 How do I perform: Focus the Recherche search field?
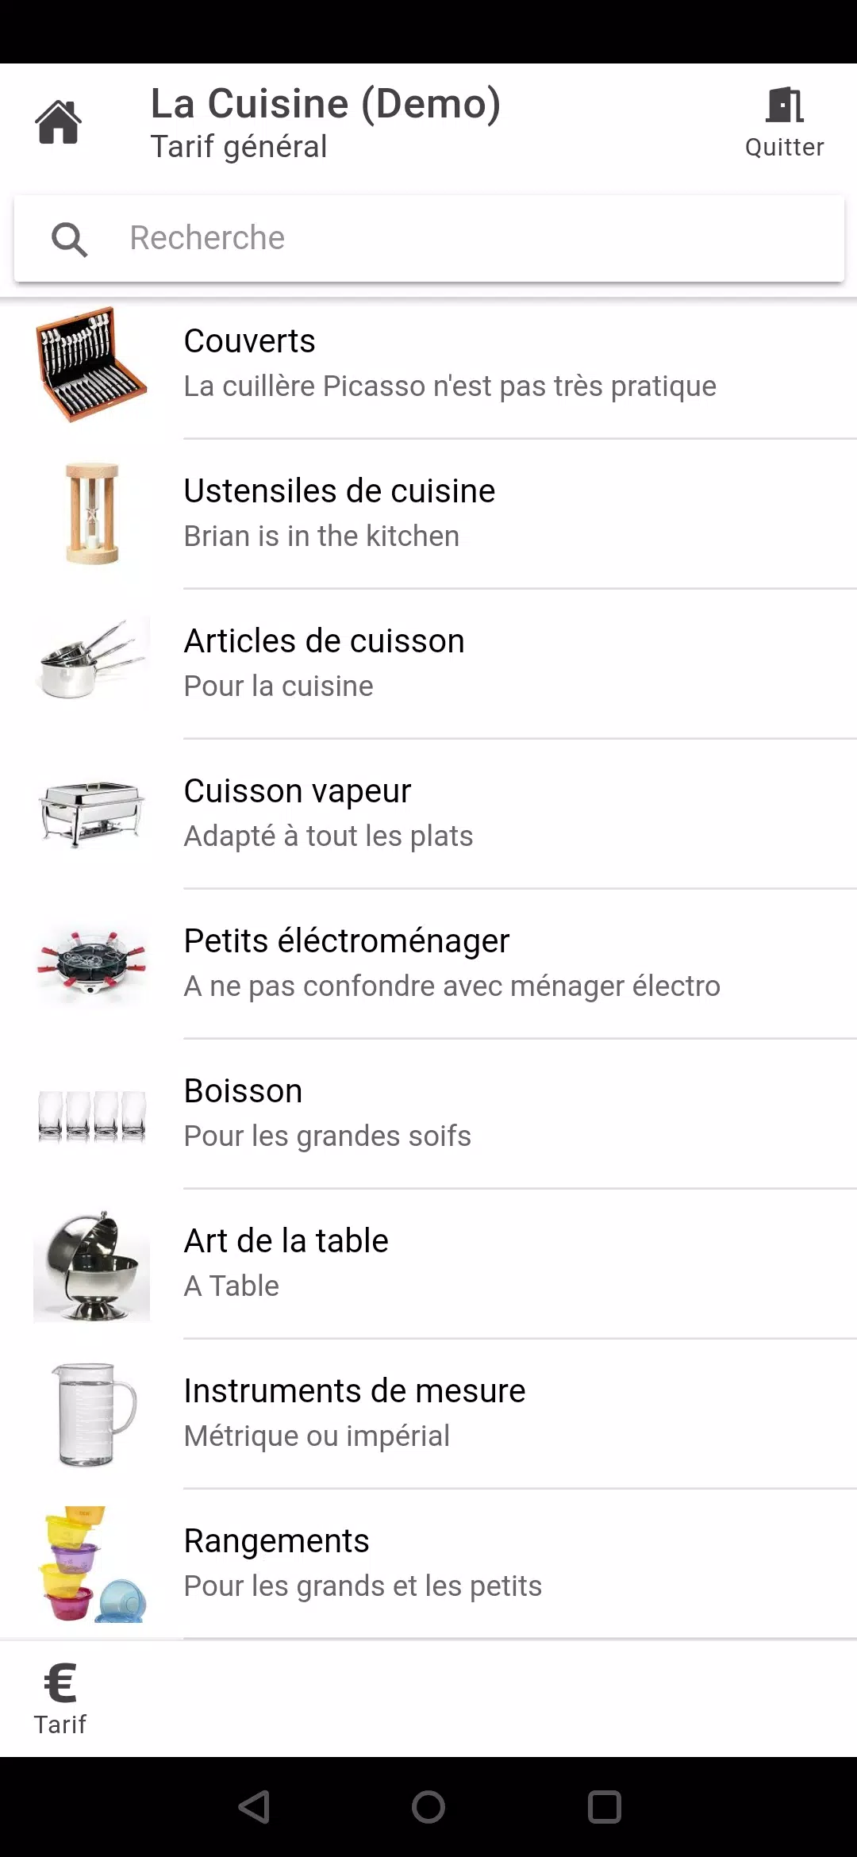[x=476, y=238]
